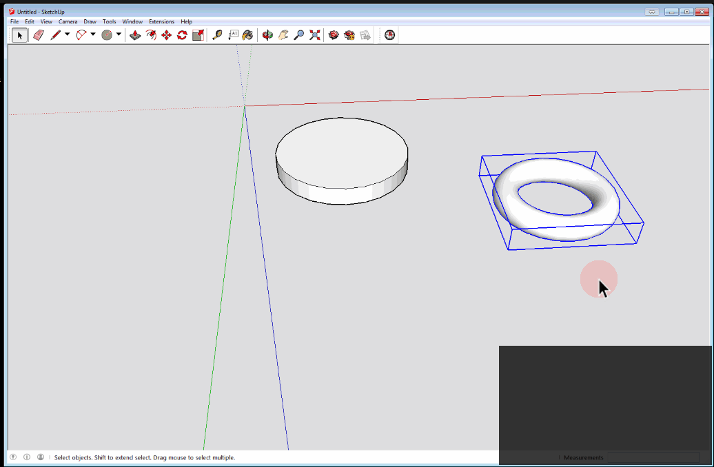Open the Extensions menu
This screenshot has height=467, width=714.
click(x=162, y=22)
